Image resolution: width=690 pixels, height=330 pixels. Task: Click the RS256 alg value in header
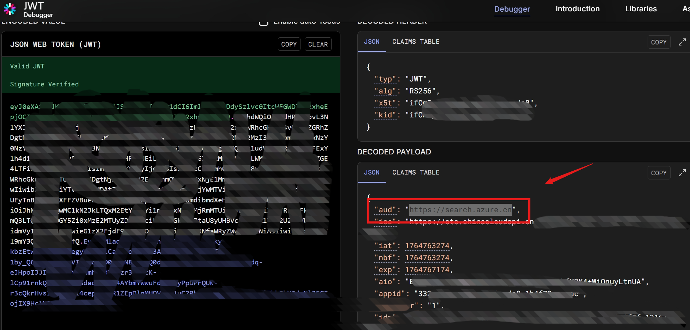tap(420, 91)
